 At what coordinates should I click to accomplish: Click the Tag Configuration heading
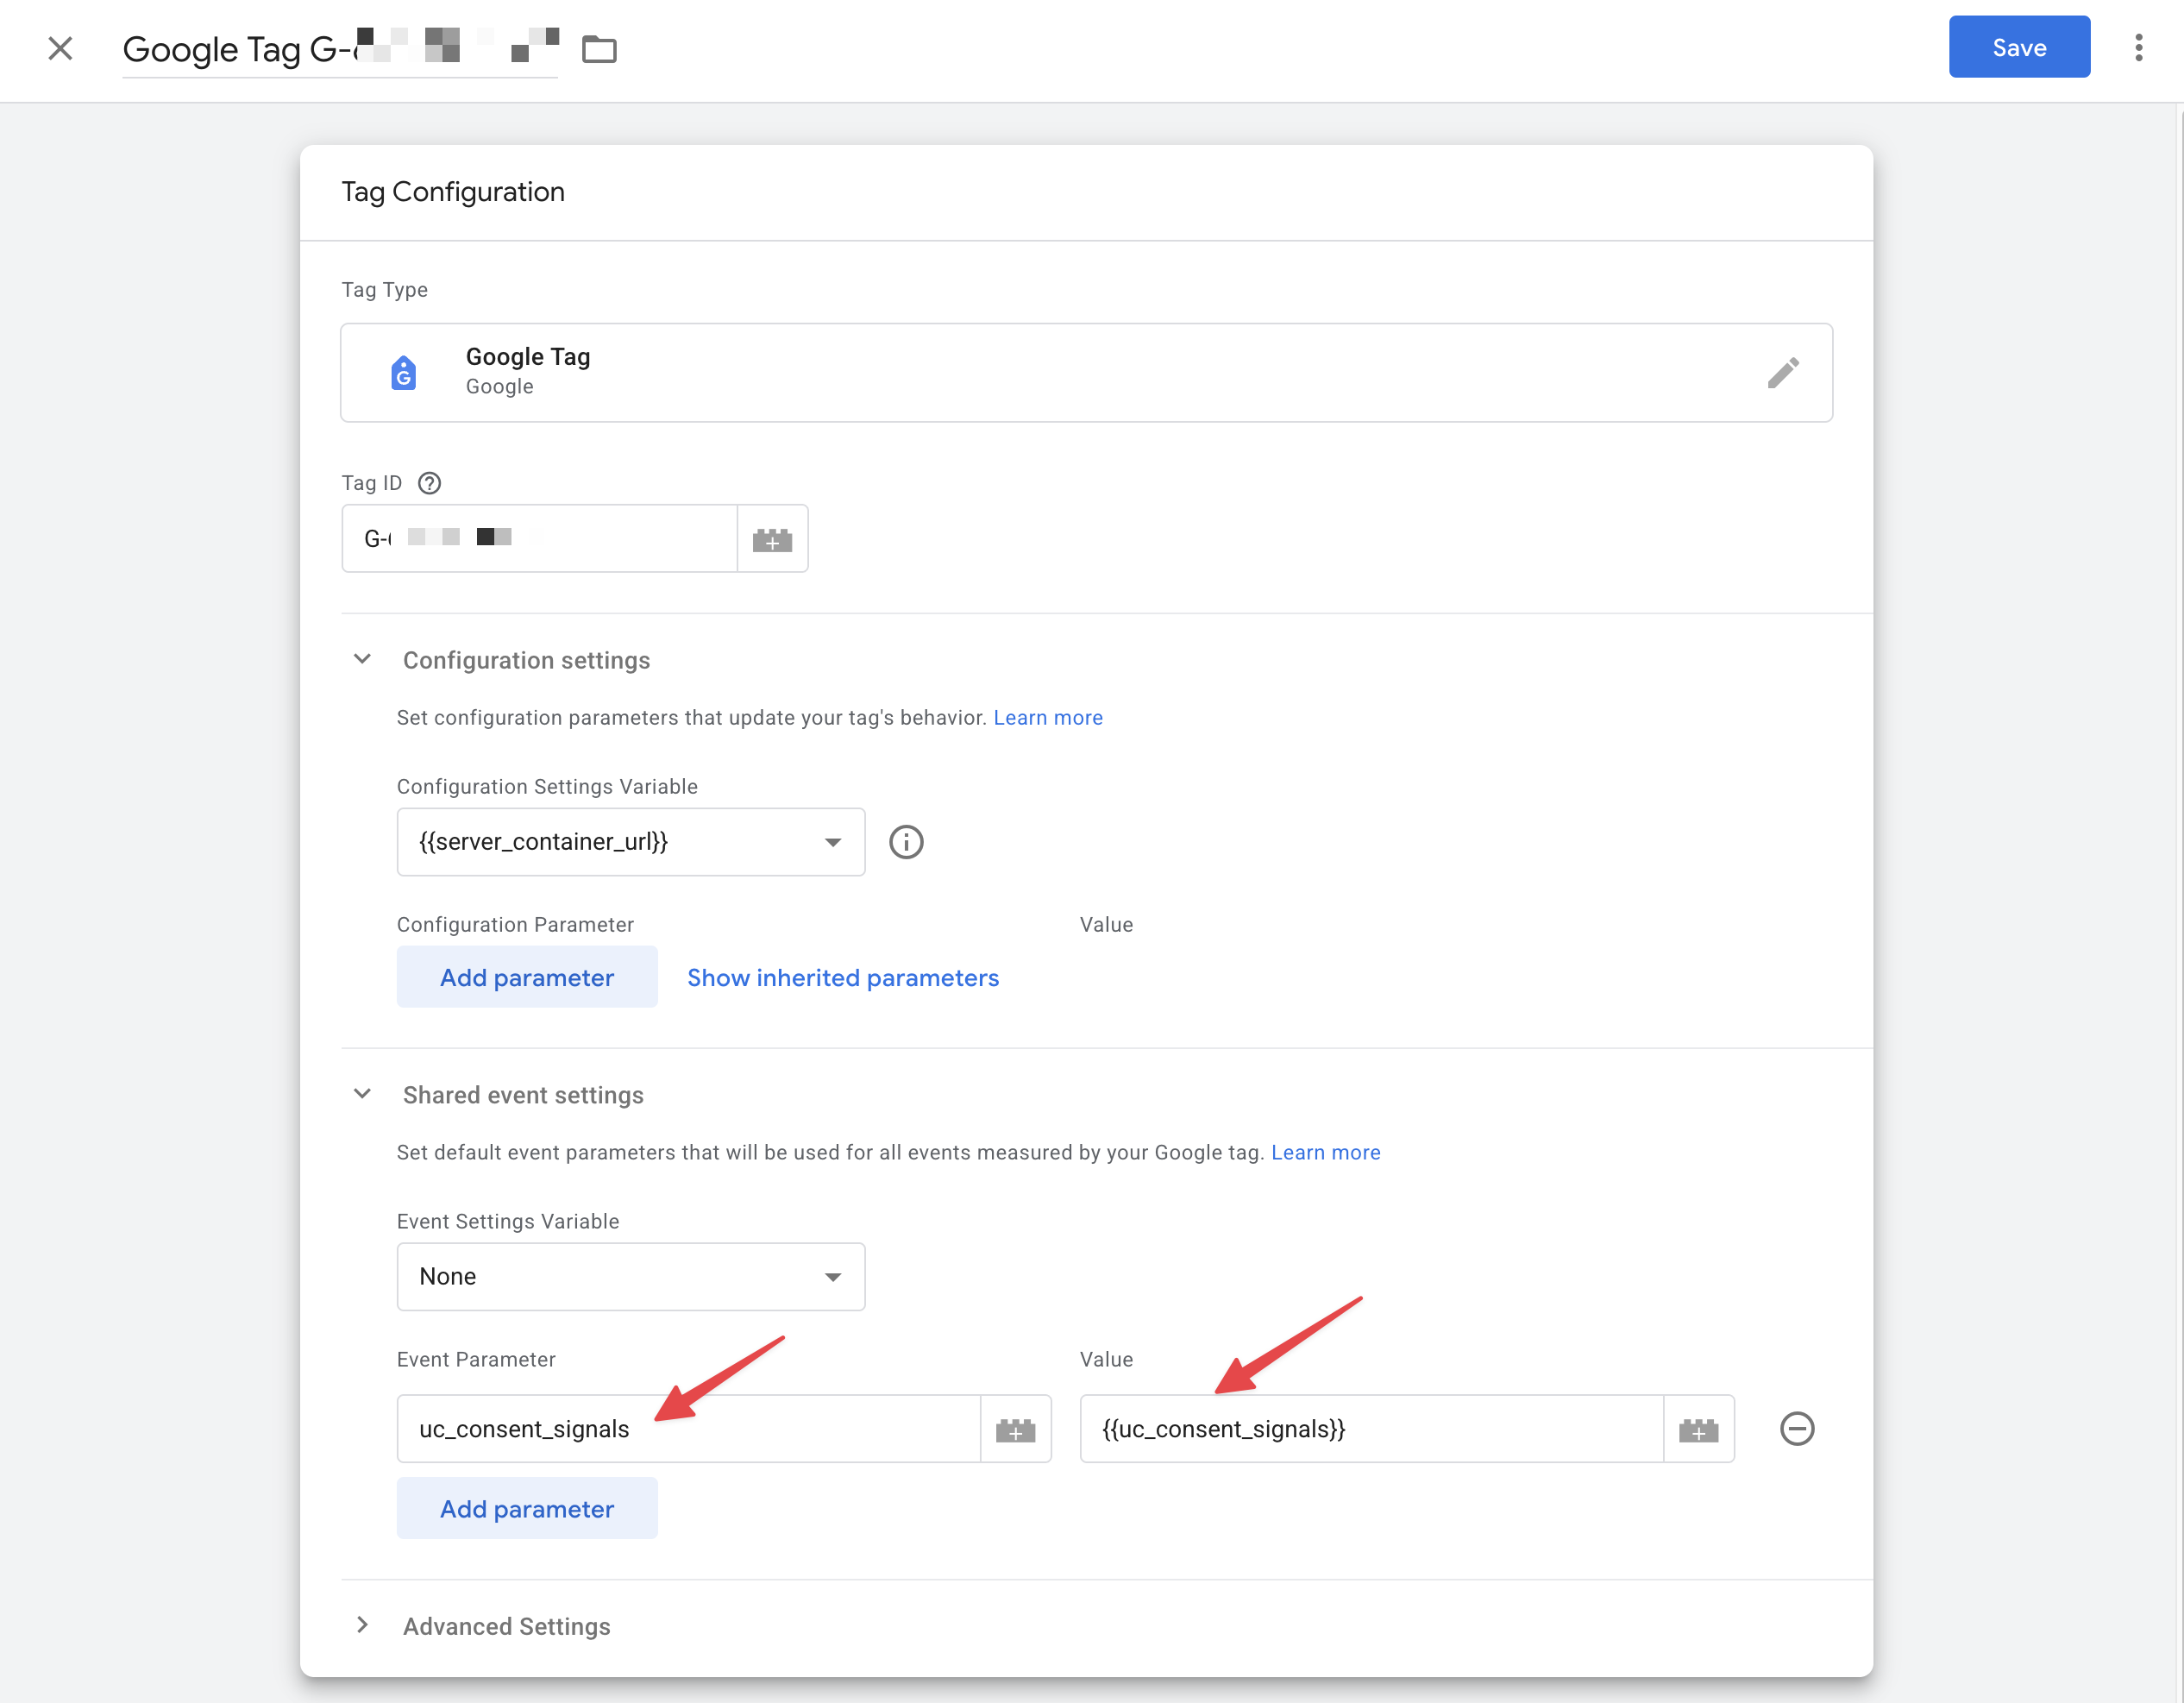click(x=453, y=192)
